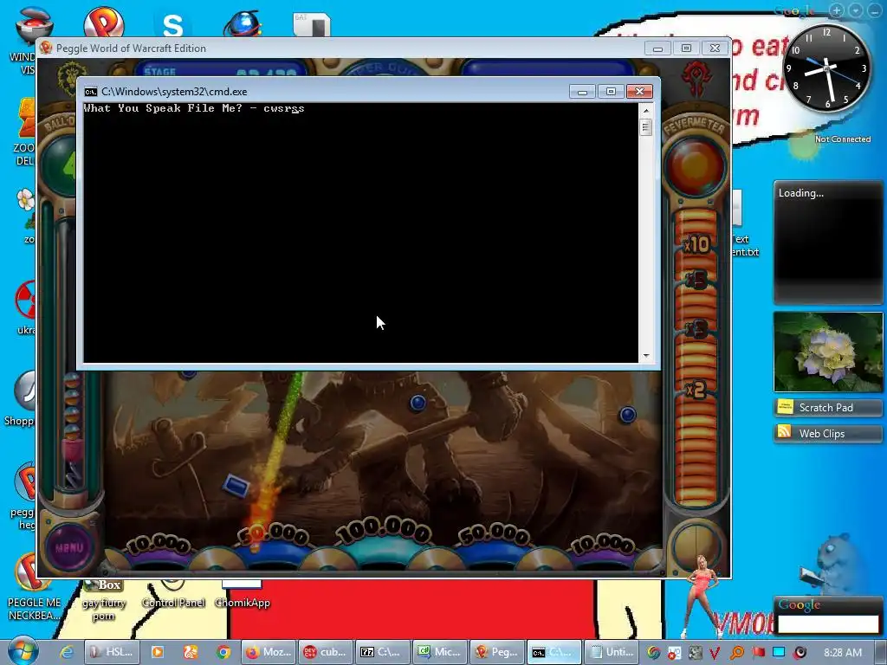The height and width of the screenshot is (665, 887).
Task: Open the radiation symbol 'ukra' desktop icon
Action: point(25,307)
